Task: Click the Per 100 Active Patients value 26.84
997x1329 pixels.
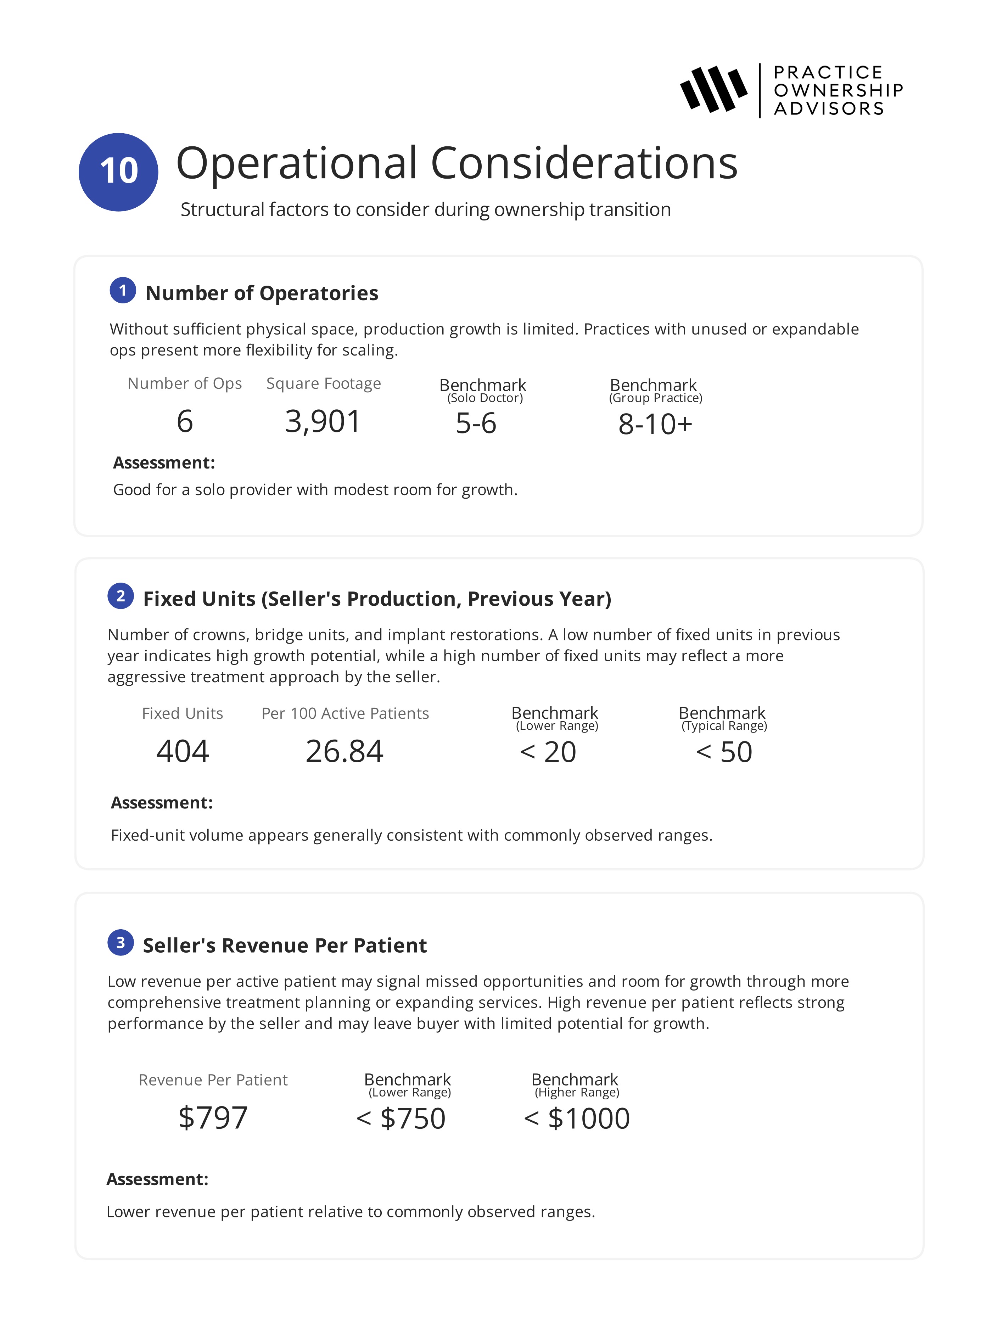Action: [x=345, y=751]
